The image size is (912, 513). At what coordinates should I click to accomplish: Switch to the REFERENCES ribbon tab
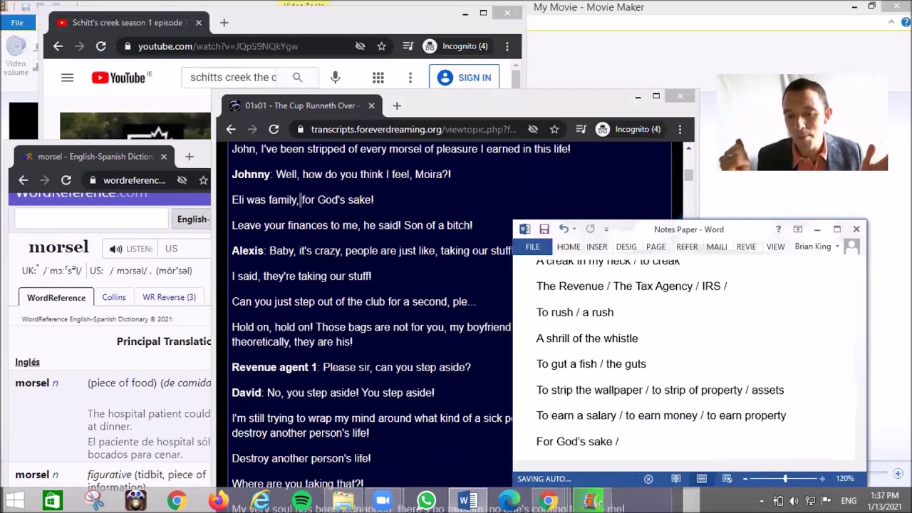click(x=687, y=247)
